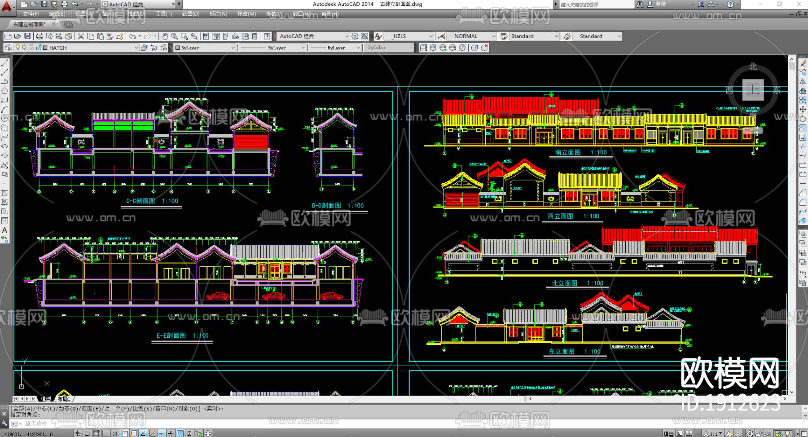Select the Zoom Window tool
The width and height of the screenshot is (808, 437).
click(x=184, y=36)
